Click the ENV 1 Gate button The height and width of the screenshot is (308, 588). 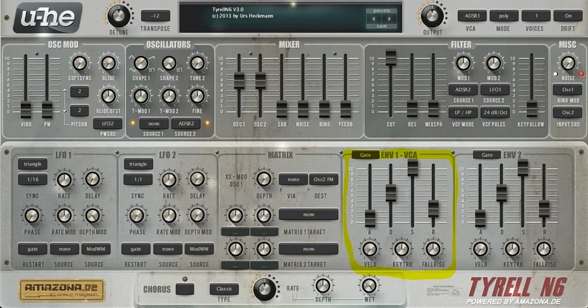[x=365, y=155]
